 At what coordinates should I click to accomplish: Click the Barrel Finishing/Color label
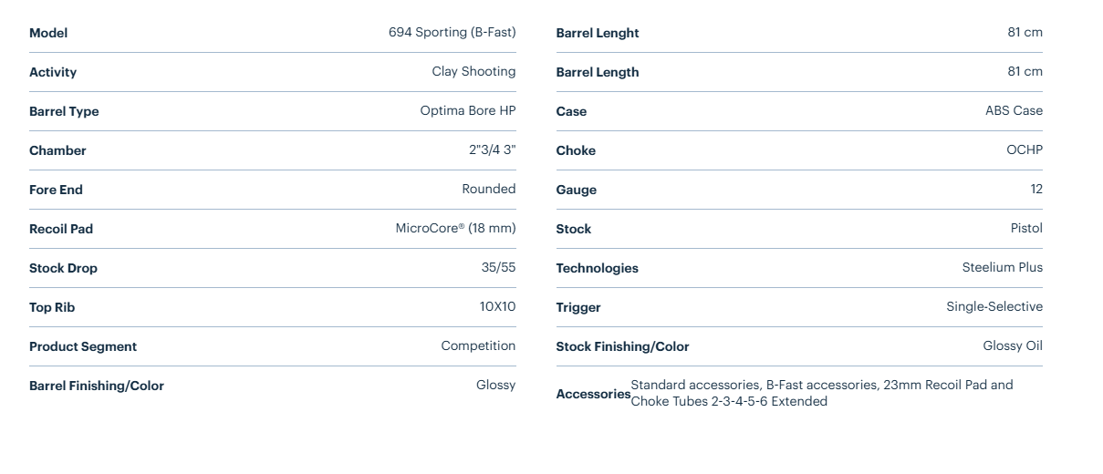97,386
